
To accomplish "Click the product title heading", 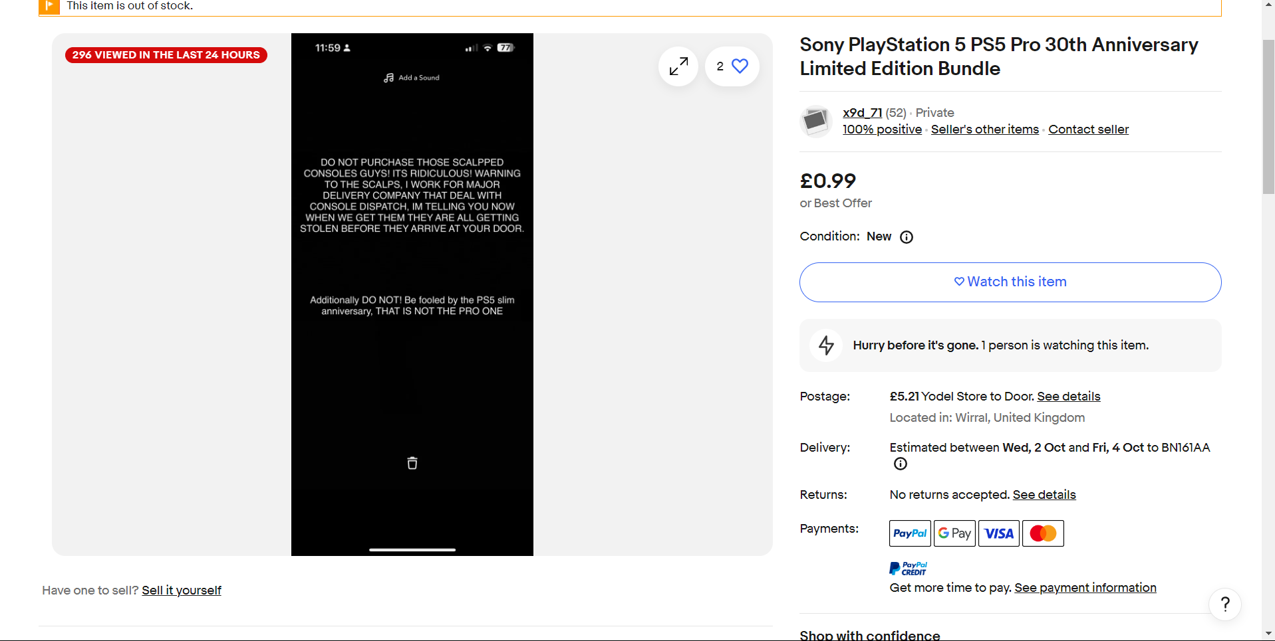I will [x=998, y=56].
